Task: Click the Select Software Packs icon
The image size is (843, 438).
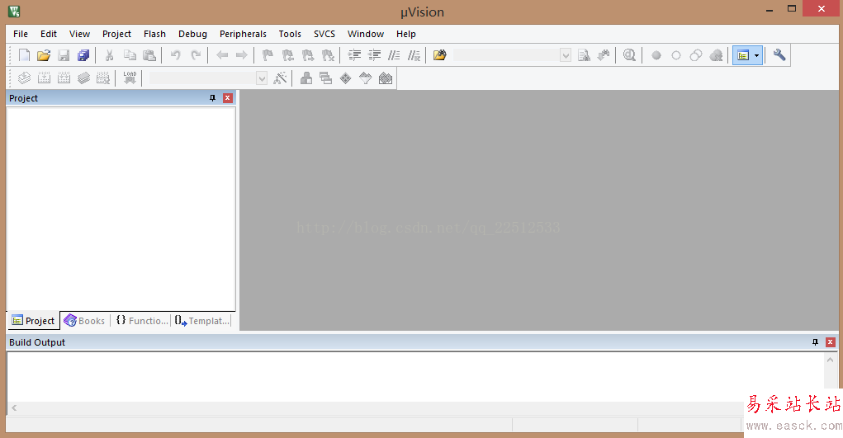Action: [366, 78]
